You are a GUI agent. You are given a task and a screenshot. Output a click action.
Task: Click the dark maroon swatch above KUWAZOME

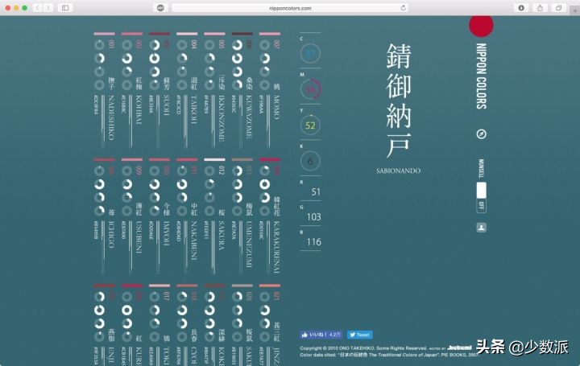pos(242,34)
